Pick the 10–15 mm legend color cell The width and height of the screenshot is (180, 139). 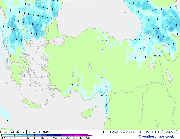(37, 135)
